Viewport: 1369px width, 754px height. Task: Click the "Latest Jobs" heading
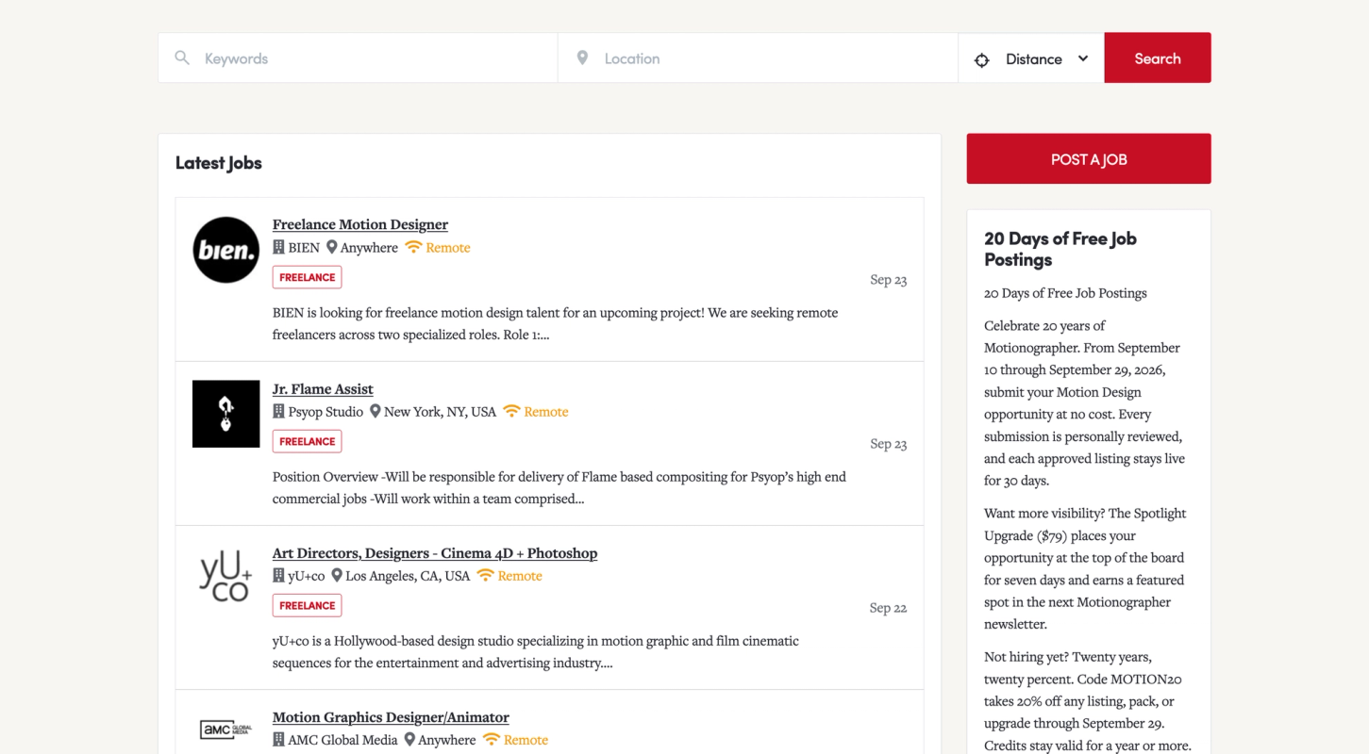219,163
